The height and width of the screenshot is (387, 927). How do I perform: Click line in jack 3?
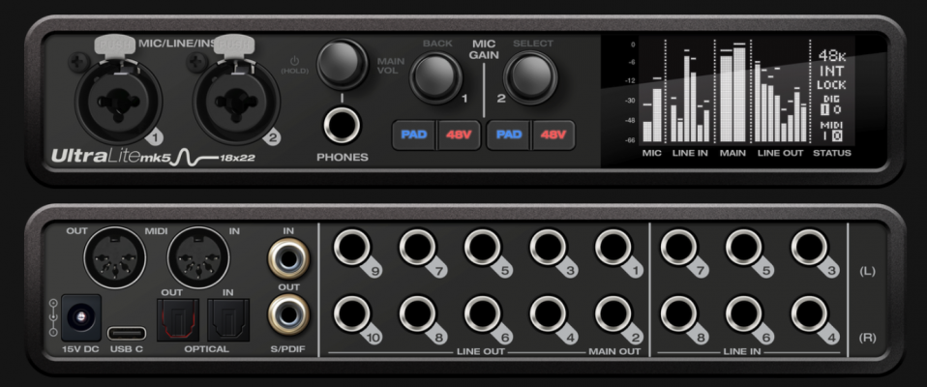[810, 247]
